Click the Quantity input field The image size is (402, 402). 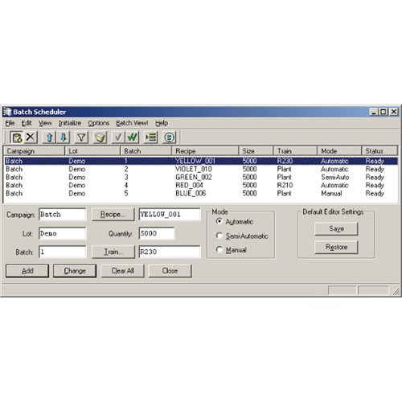pyautogui.click(x=157, y=233)
